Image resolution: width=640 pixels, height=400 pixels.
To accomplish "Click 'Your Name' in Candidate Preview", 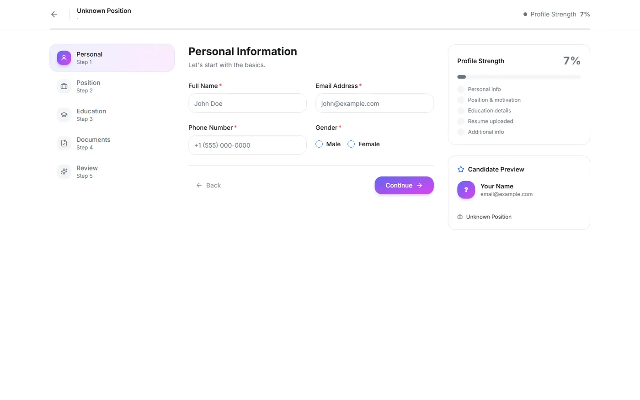I will pyautogui.click(x=497, y=186).
